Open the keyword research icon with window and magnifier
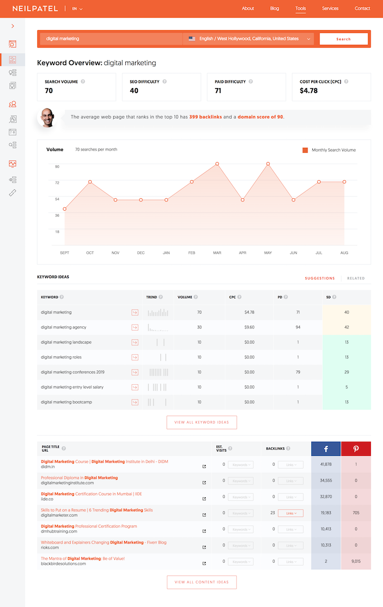383x607 pixels. point(13,44)
